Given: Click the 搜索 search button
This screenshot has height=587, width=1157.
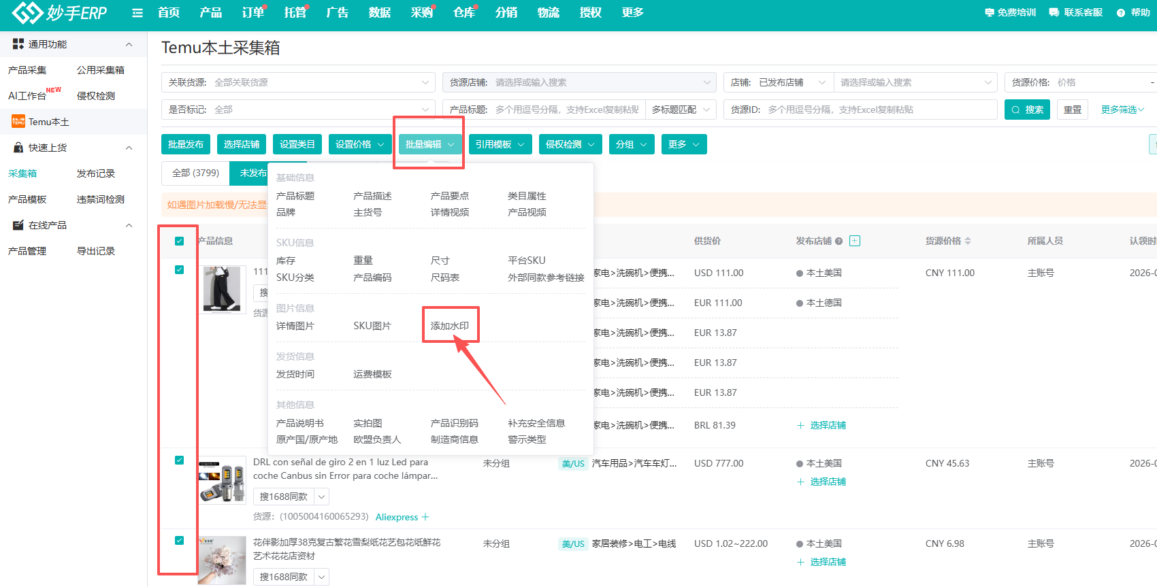Looking at the screenshot, I should tap(1027, 110).
